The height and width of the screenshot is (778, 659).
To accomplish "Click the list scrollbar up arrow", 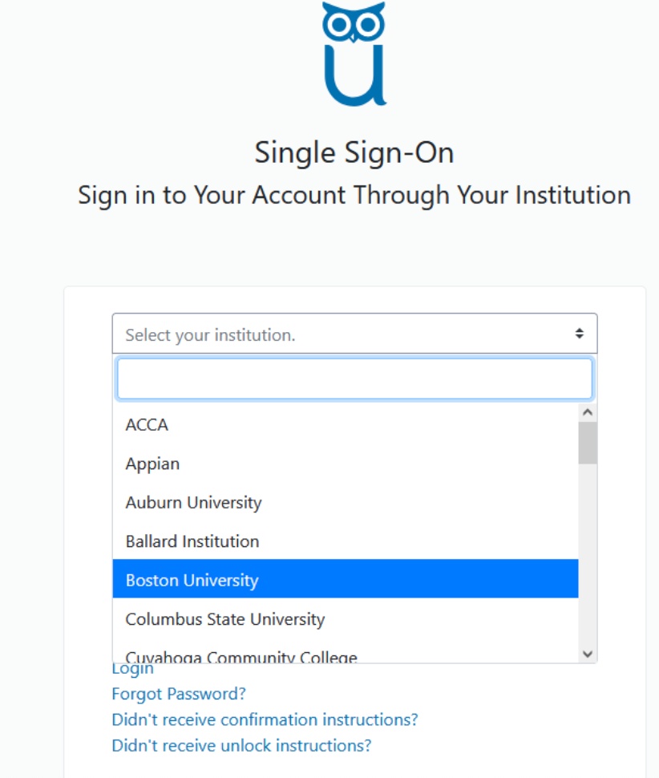I will (x=588, y=412).
